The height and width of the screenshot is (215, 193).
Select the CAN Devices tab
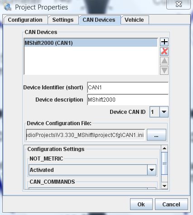click(99, 20)
